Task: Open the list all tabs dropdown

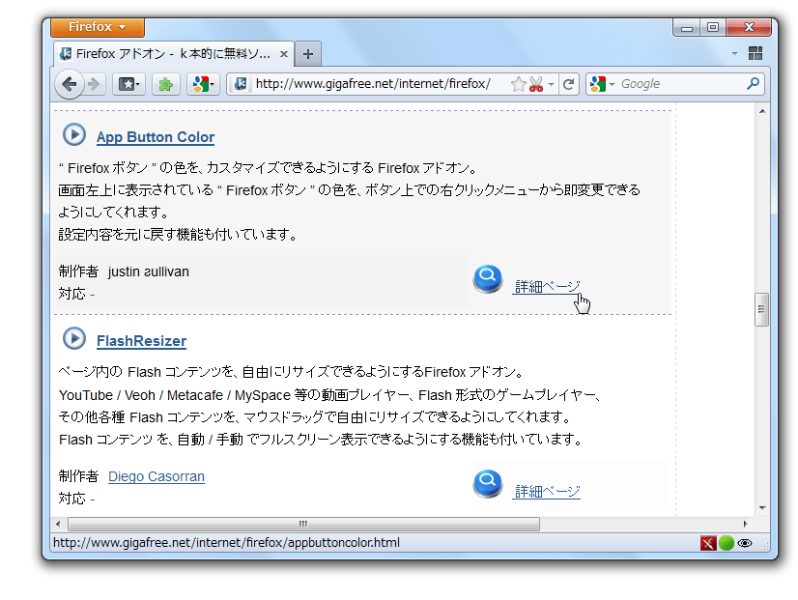Action: [734, 53]
